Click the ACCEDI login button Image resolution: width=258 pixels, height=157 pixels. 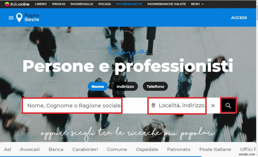239,18
